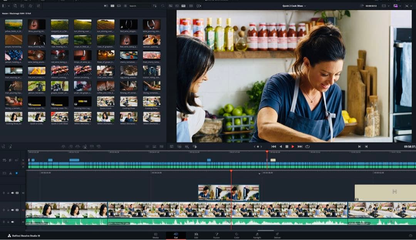
Task: Lock the video track header
Action: point(8,210)
